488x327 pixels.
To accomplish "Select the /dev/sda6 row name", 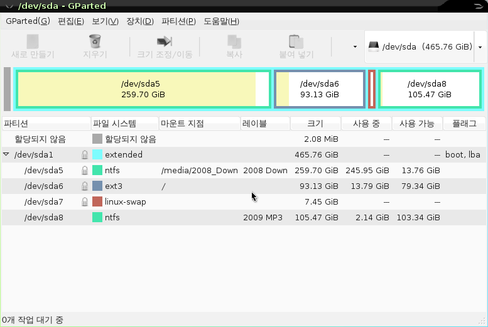I will click(44, 186).
